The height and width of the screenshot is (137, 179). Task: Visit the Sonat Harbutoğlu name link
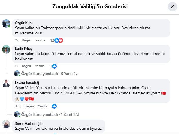(29, 123)
